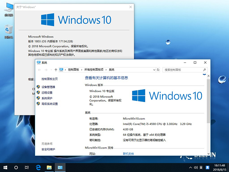Screen dimensions: 229x172
Task: Select 系统 breadcrumb in address bar
Action: click(x=112, y=70)
